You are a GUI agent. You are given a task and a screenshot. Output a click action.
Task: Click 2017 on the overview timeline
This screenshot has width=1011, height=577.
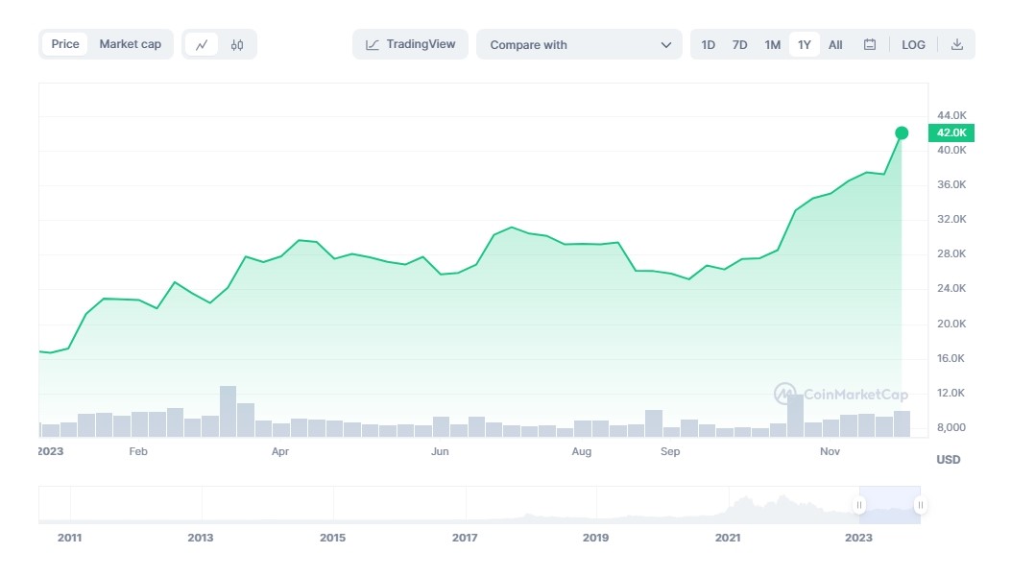pyautogui.click(x=465, y=538)
